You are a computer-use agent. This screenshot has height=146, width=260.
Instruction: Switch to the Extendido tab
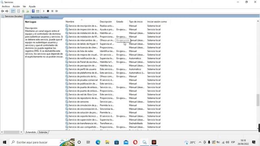[x=31, y=132]
